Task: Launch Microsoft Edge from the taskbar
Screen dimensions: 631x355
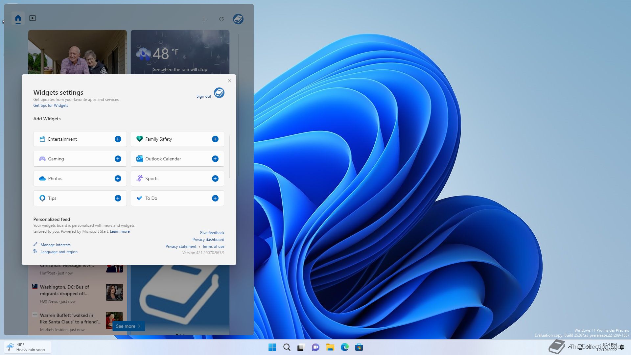Action: [344, 347]
